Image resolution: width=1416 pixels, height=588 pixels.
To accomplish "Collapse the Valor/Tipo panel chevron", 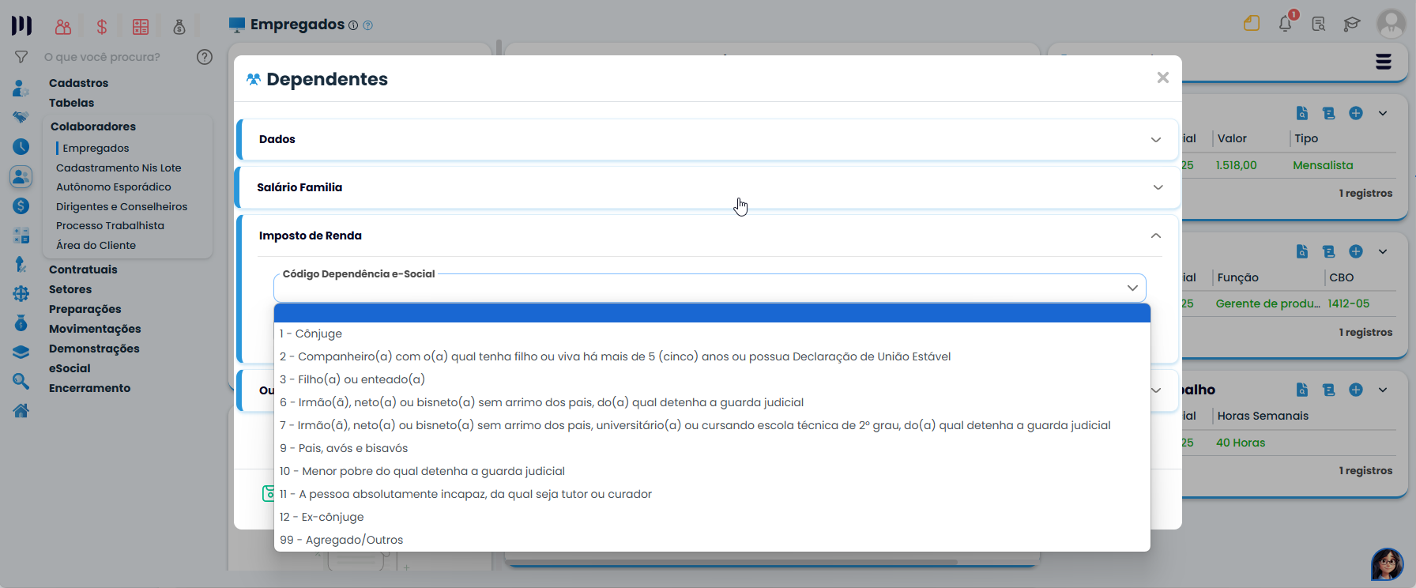I will coord(1383,113).
